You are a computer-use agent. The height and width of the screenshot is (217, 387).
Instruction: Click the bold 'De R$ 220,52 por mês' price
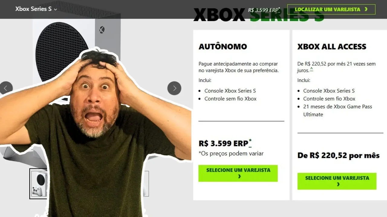pos(338,156)
